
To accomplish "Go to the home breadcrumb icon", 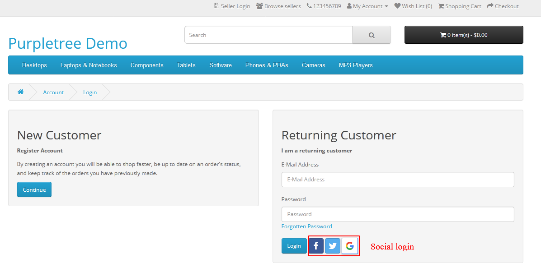I will click(21, 92).
